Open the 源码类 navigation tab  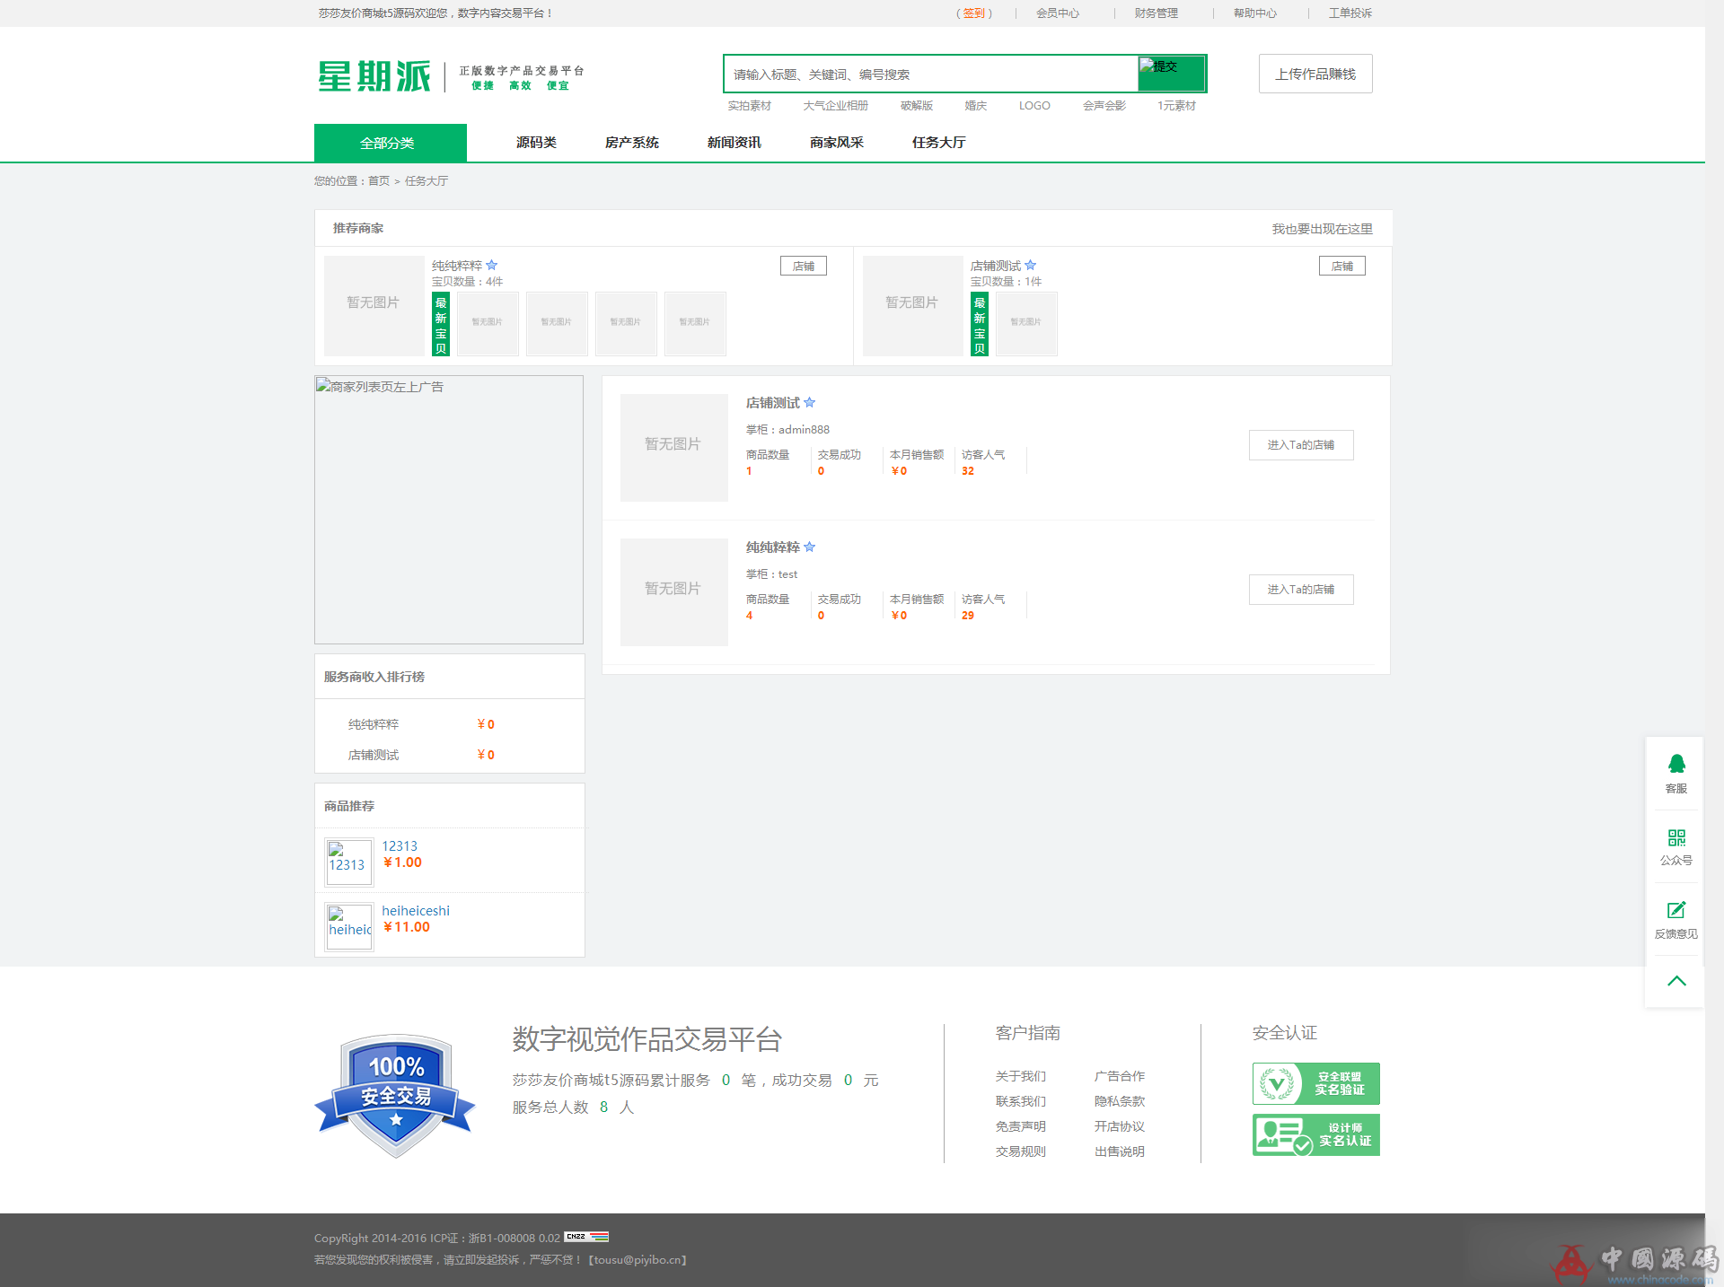(536, 143)
